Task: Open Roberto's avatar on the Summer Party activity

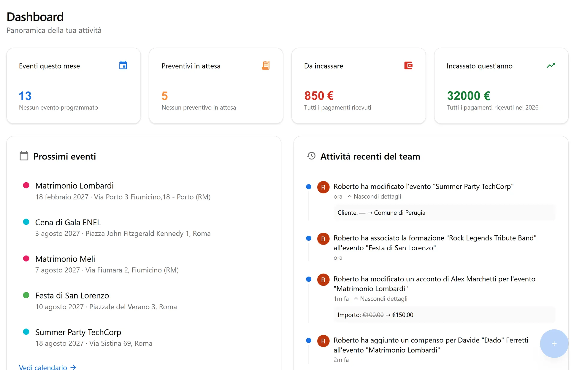Action: (x=323, y=187)
